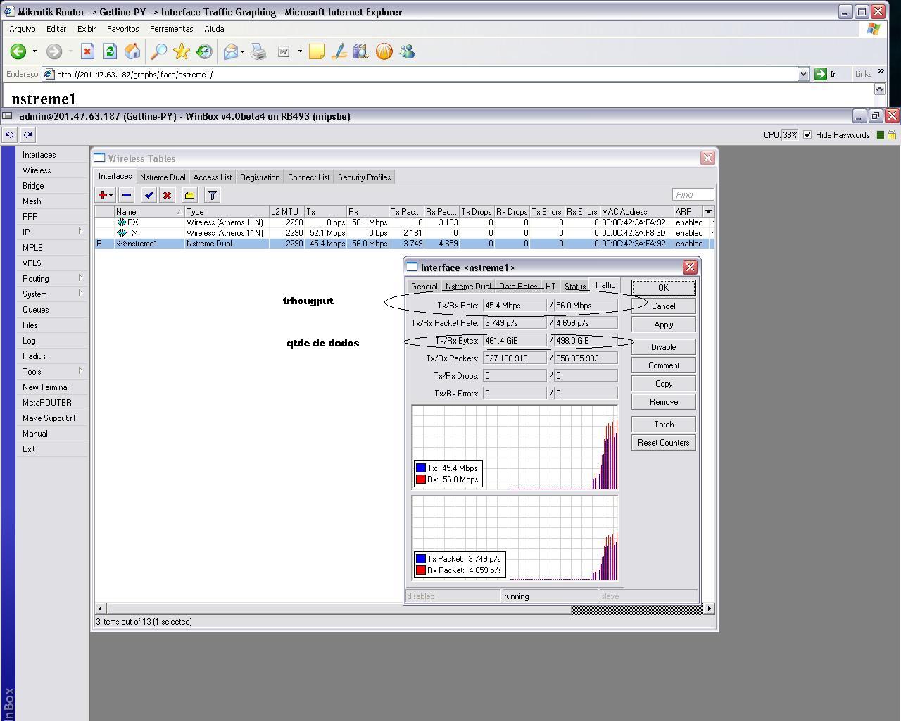Expand the Routing submenu

point(80,278)
